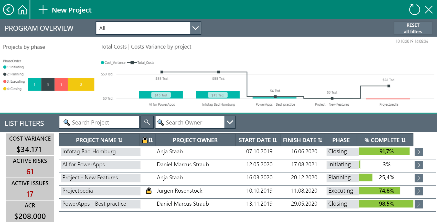The width and height of the screenshot is (437, 223).
Task: Click the 91,7% progress bar
Action: click(x=384, y=152)
